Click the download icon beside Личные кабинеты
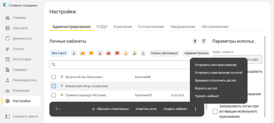The image size is (274, 123). click(195, 41)
